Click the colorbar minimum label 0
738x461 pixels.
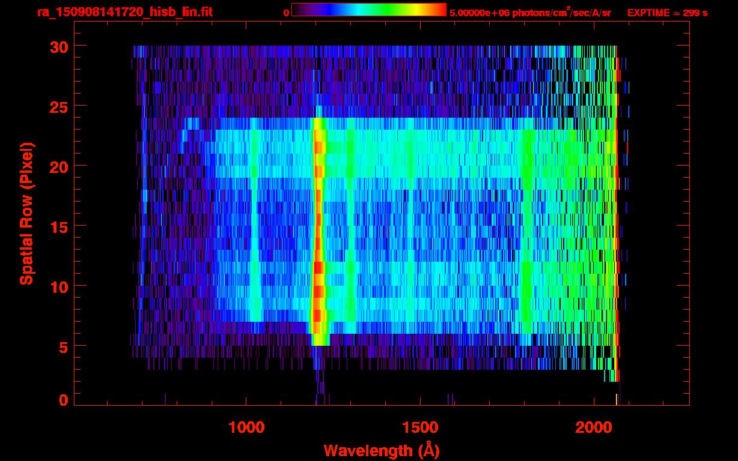point(286,13)
